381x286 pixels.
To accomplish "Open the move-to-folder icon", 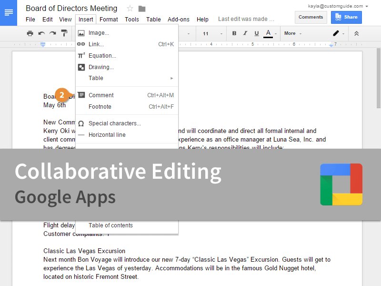I will pos(142,9).
